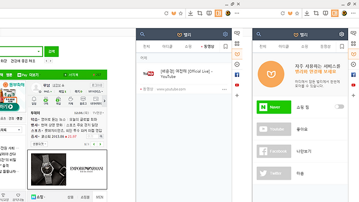Click the circular dot icon in the left sidebar strip
The height and width of the screenshot is (202, 359).
click(x=237, y=64)
